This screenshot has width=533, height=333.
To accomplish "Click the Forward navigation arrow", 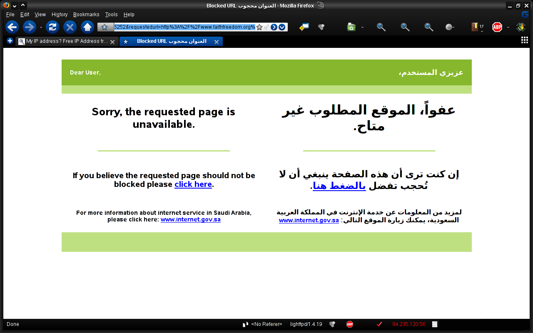I will point(29,27).
